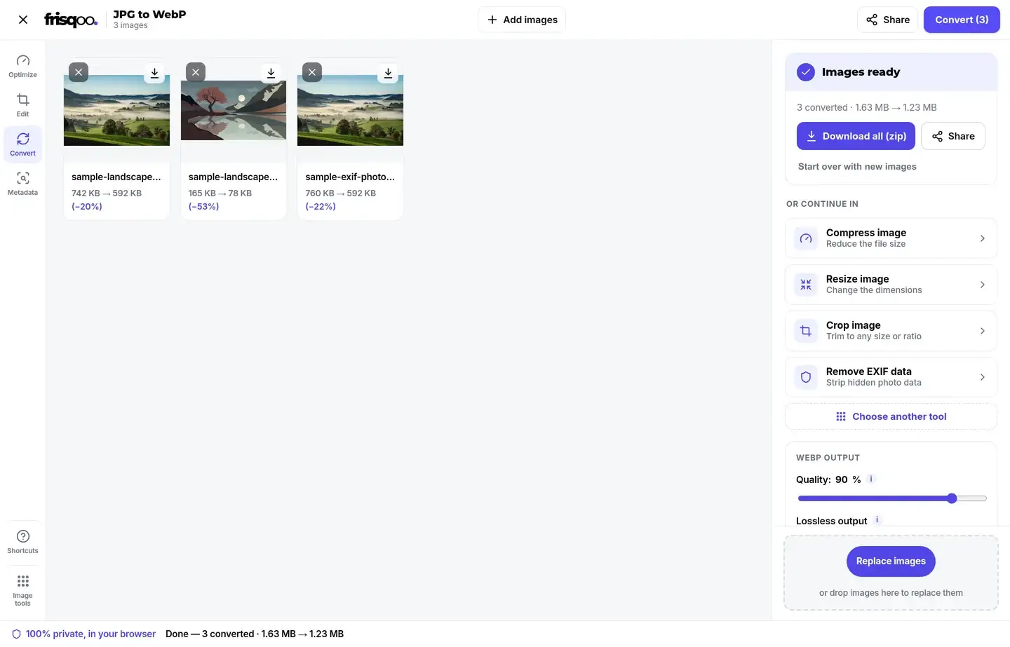Click the top bar Share button
Viewport: 1010px width, 647px height.
coord(887,20)
